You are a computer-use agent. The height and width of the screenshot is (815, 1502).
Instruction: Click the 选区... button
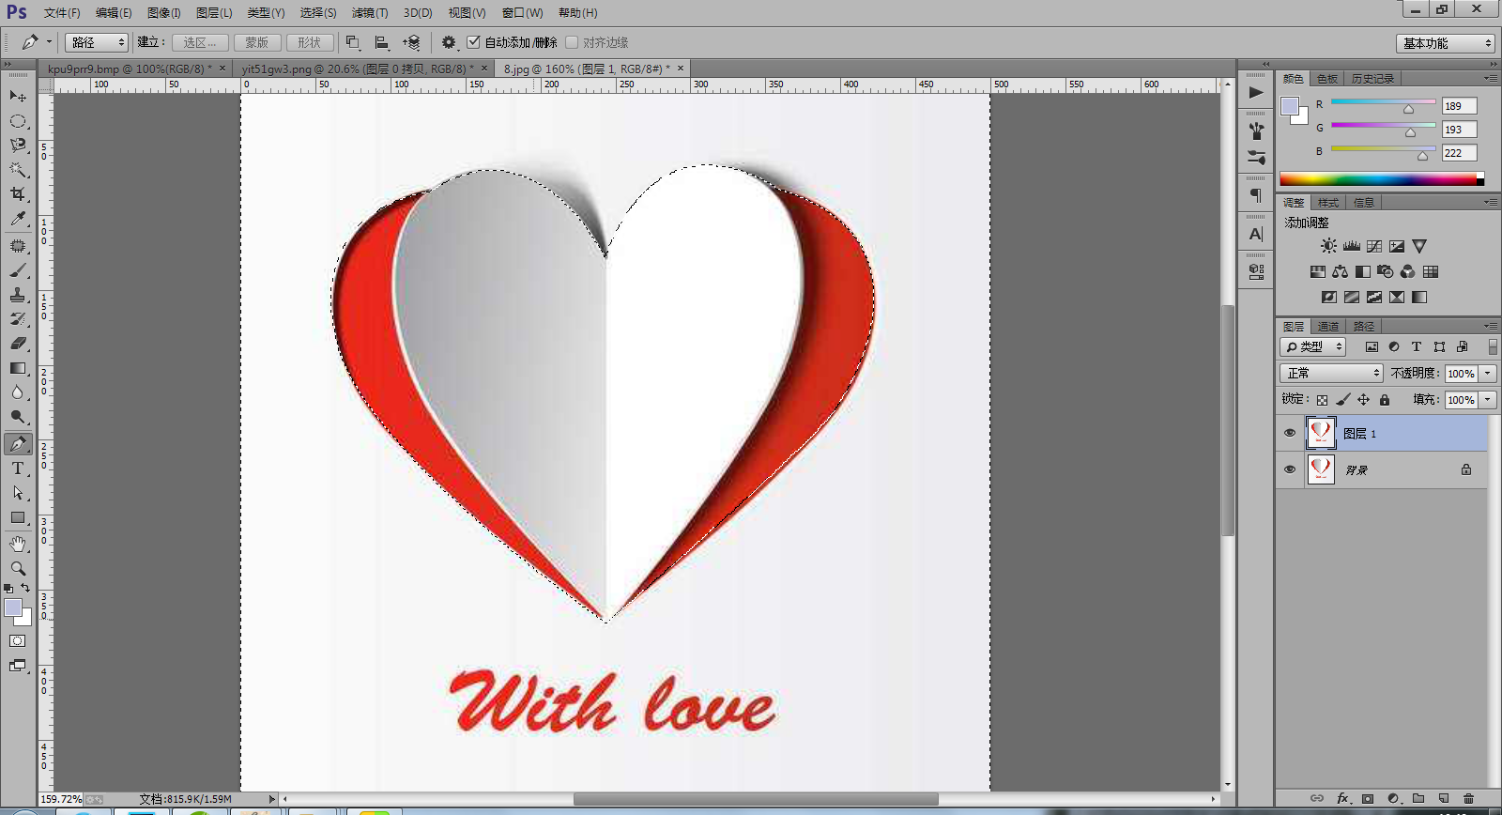click(x=200, y=42)
